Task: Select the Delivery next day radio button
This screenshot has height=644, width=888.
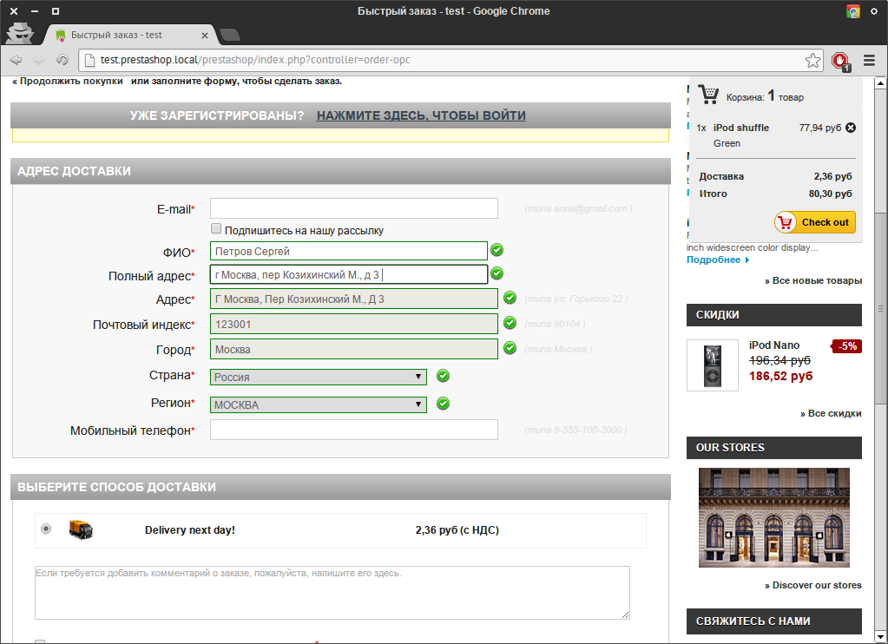Action: click(x=46, y=529)
